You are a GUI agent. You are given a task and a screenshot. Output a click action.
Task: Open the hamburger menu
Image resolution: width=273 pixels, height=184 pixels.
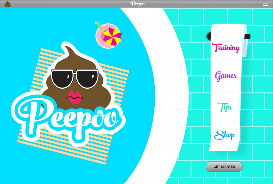[266, 4]
